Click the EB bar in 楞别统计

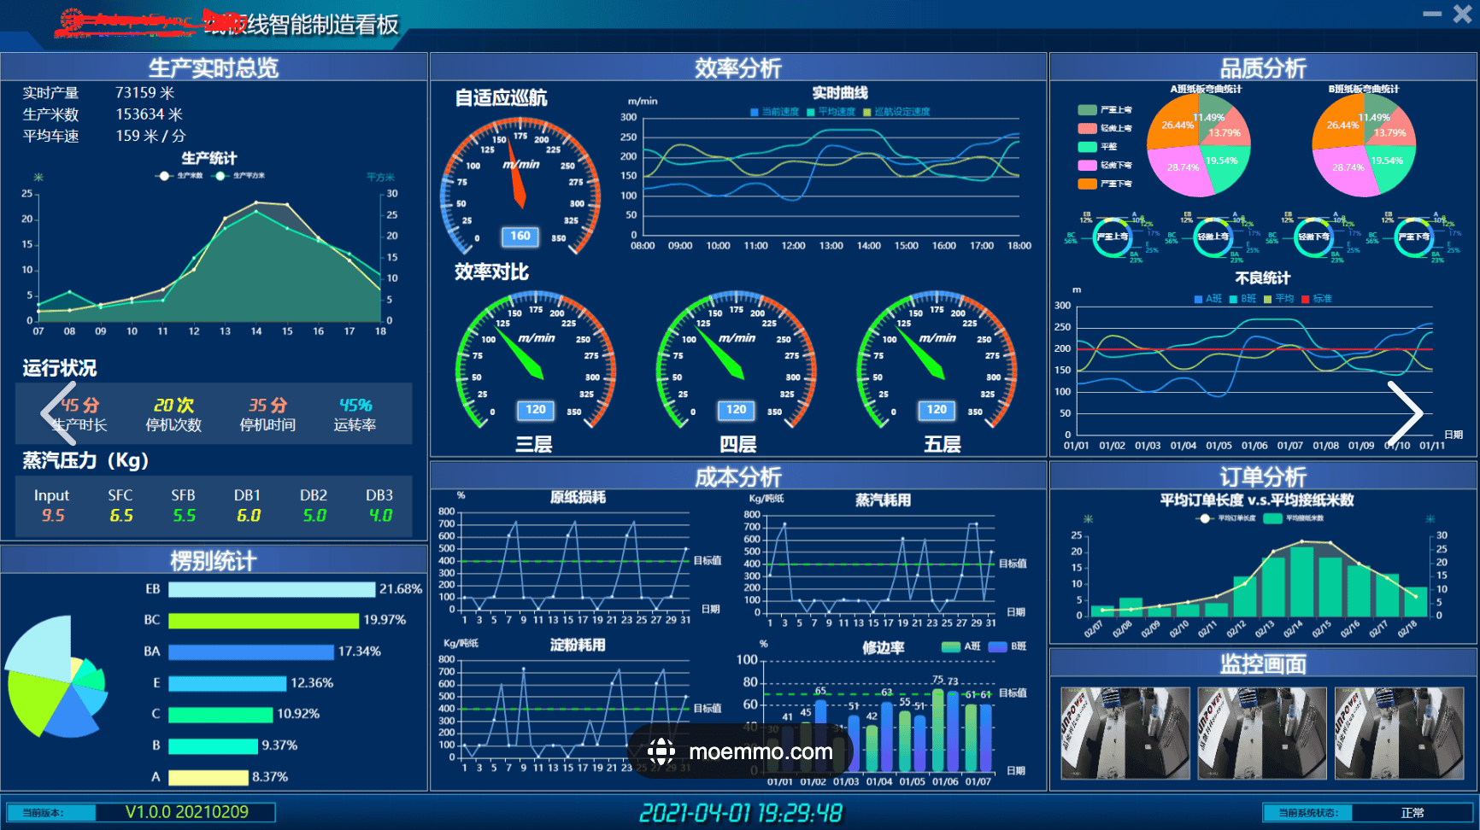272,589
